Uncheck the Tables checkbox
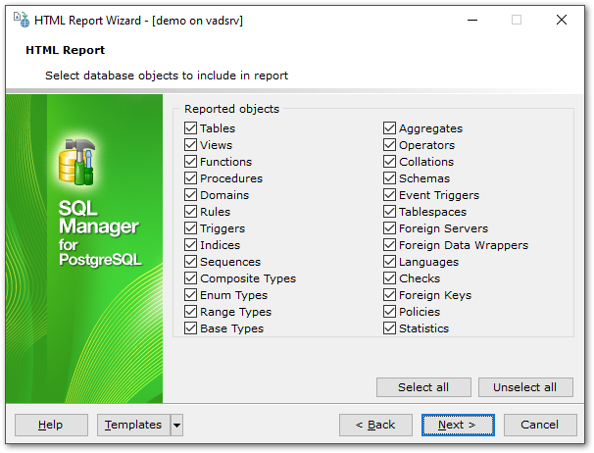594x453 pixels. [191, 128]
